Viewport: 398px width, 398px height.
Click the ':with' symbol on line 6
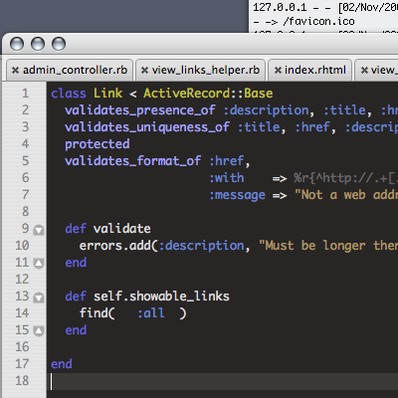[x=227, y=178]
